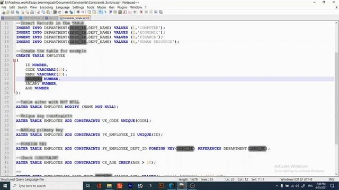Toggle Word Wrap in the toolbar
This screenshot has width=339, height=190.
pos(101,12)
